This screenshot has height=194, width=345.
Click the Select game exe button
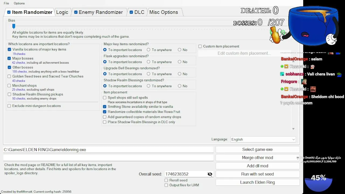pyautogui.click(x=257, y=150)
